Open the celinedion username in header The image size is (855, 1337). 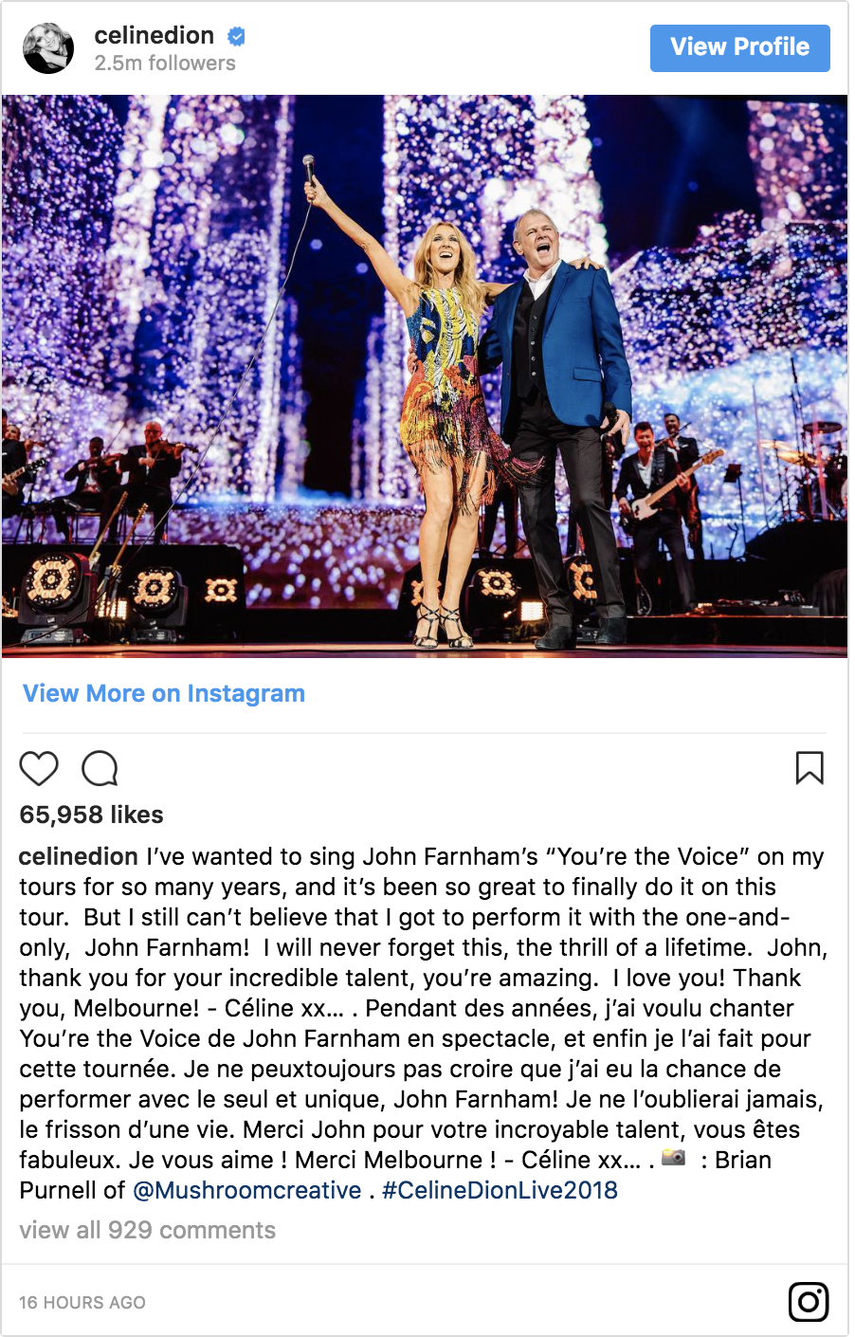click(155, 35)
